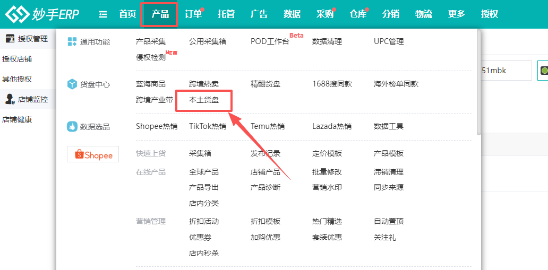
Task: Open 海外榜单同款 link
Action: 396,84
